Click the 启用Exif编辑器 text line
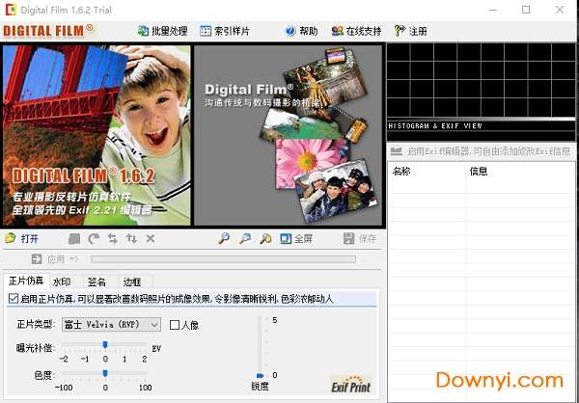Viewport: 579px width, 403px height. [488, 151]
